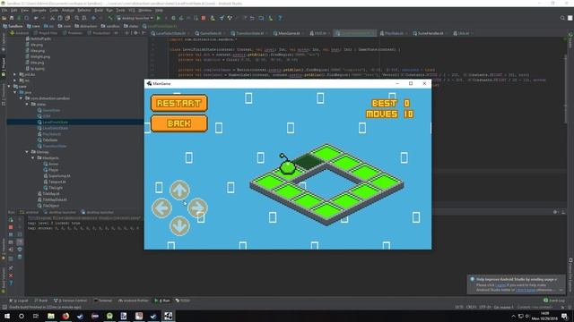The width and height of the screenshot is (574, 322).
Task: Collapse the tileobjects folder in the project tree
Action: pyautogui.click(x=33, y=157)
